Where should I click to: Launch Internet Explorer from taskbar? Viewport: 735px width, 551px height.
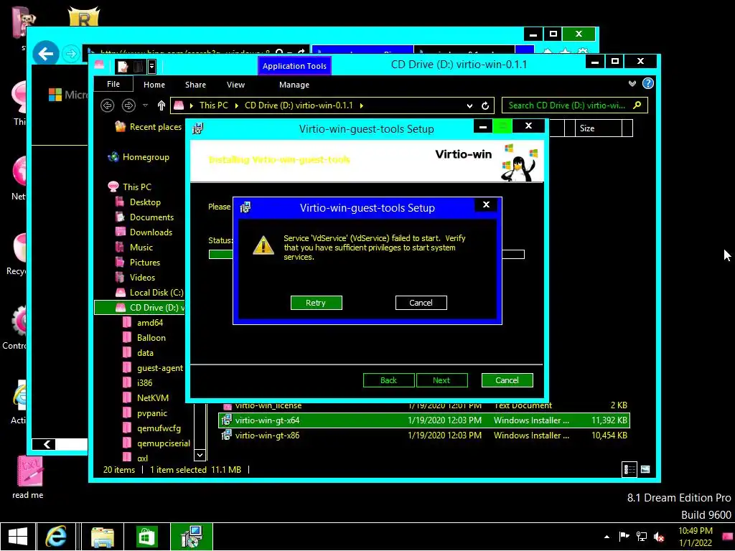pyautogui.click(x=56, y=537)
